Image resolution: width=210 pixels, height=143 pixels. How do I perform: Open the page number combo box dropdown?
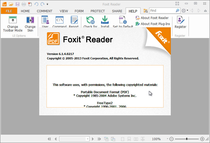(87, 139)
